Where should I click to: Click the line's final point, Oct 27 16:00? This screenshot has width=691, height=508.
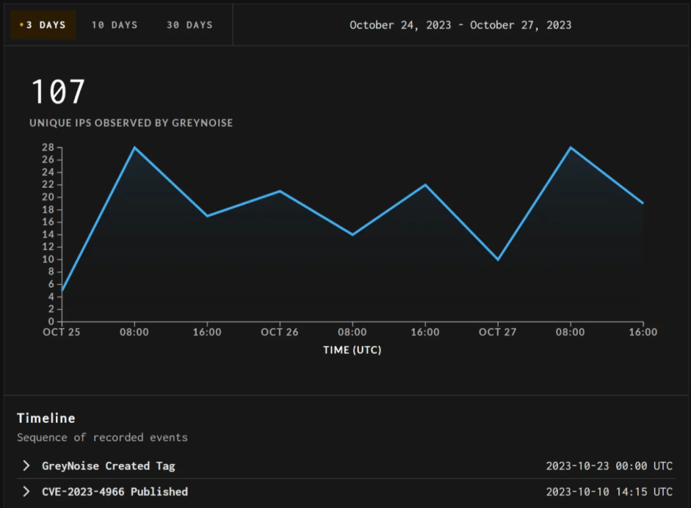click(x=643, y=203)
